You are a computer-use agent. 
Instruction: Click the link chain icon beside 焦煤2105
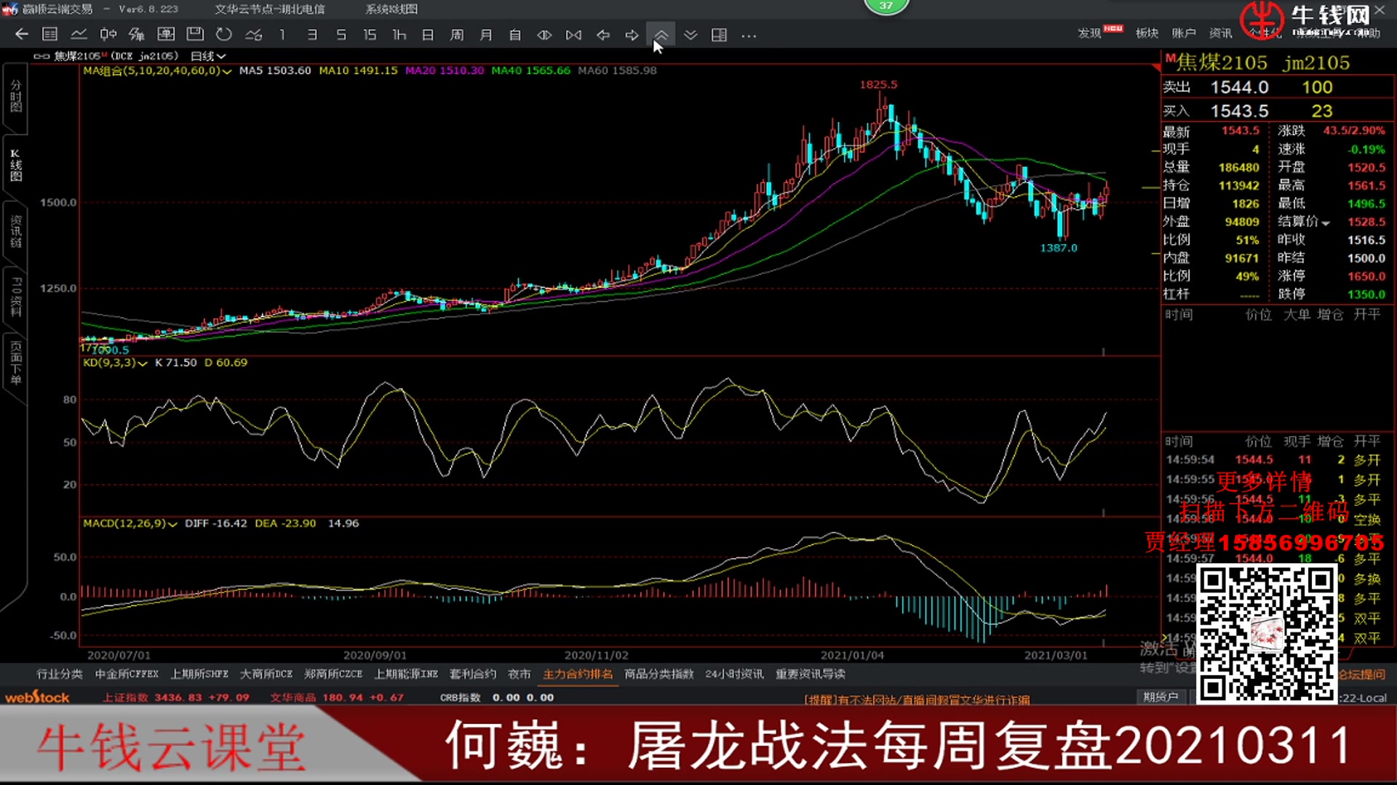41,56
